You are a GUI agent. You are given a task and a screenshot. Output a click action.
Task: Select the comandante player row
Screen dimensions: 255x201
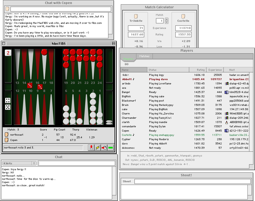tap(185, 126)
